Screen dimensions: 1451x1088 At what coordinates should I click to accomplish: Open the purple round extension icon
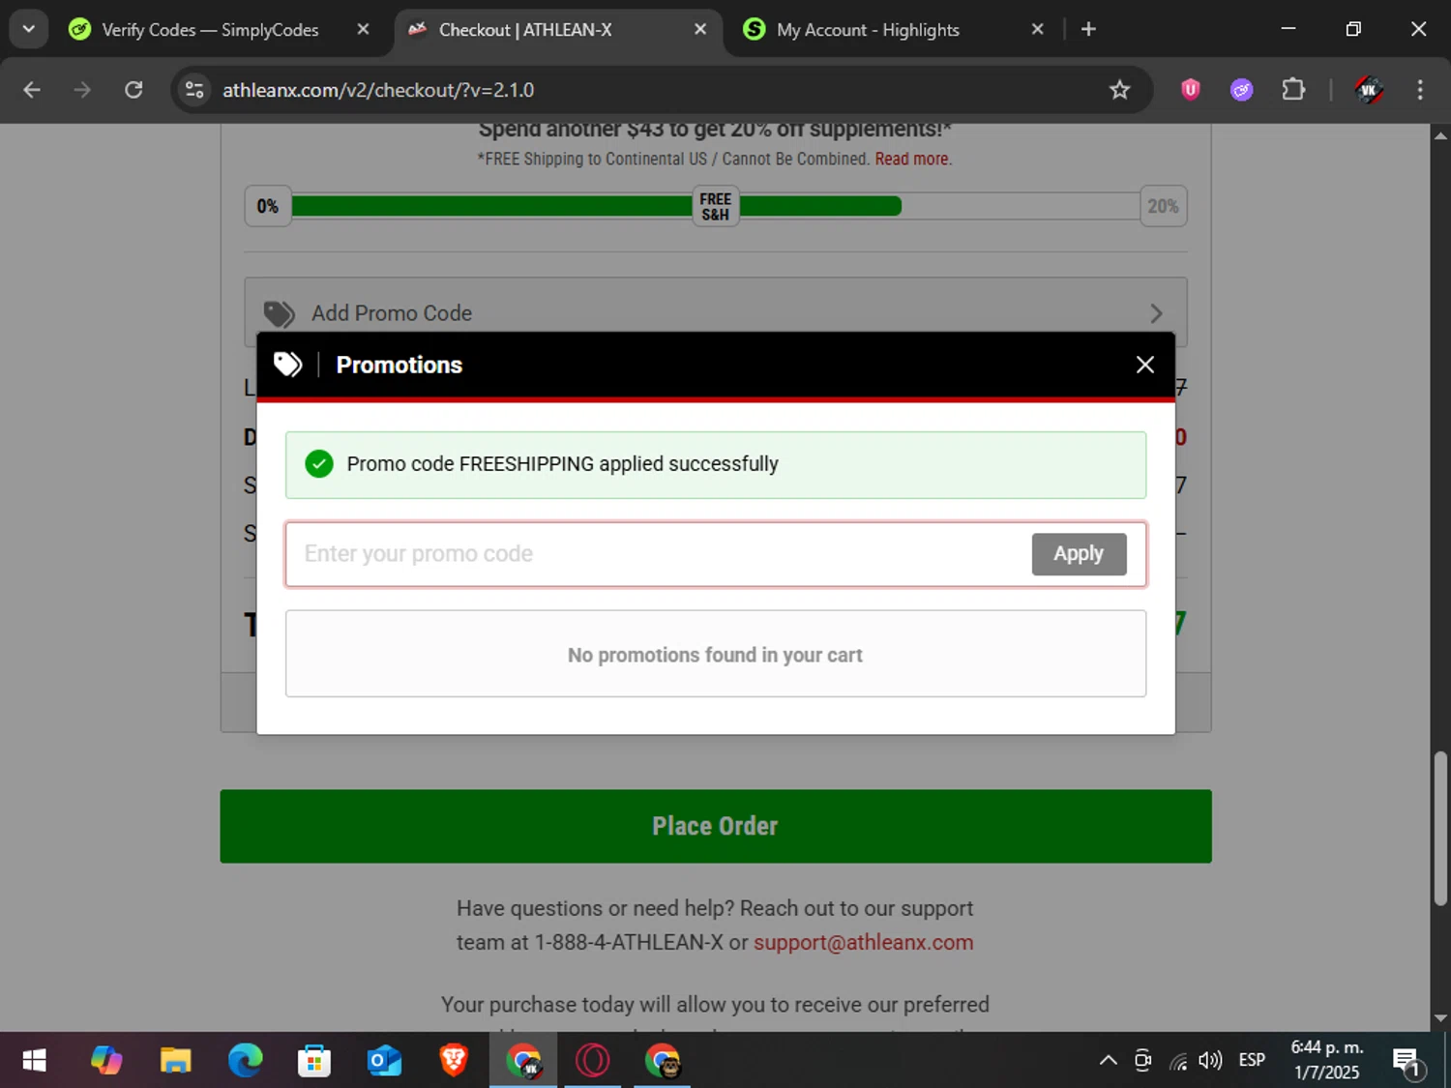[x=1242, y=90]
